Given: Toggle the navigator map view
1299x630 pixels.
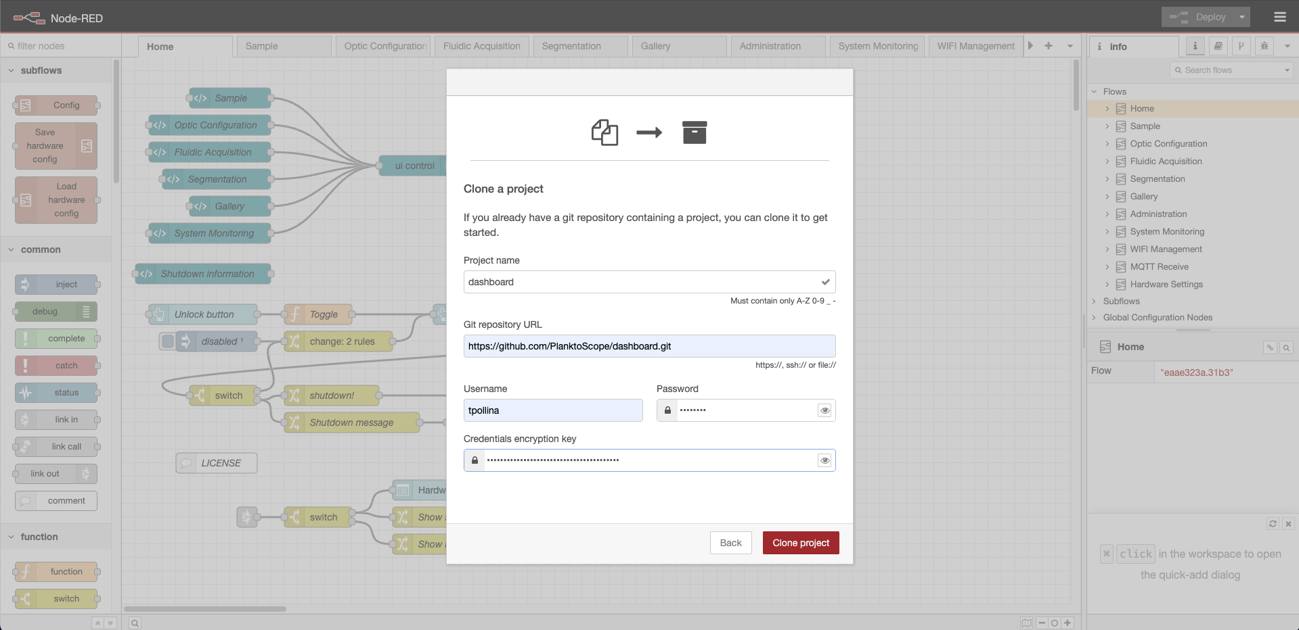Looking at the screenshot, I should pos(1027,623).
